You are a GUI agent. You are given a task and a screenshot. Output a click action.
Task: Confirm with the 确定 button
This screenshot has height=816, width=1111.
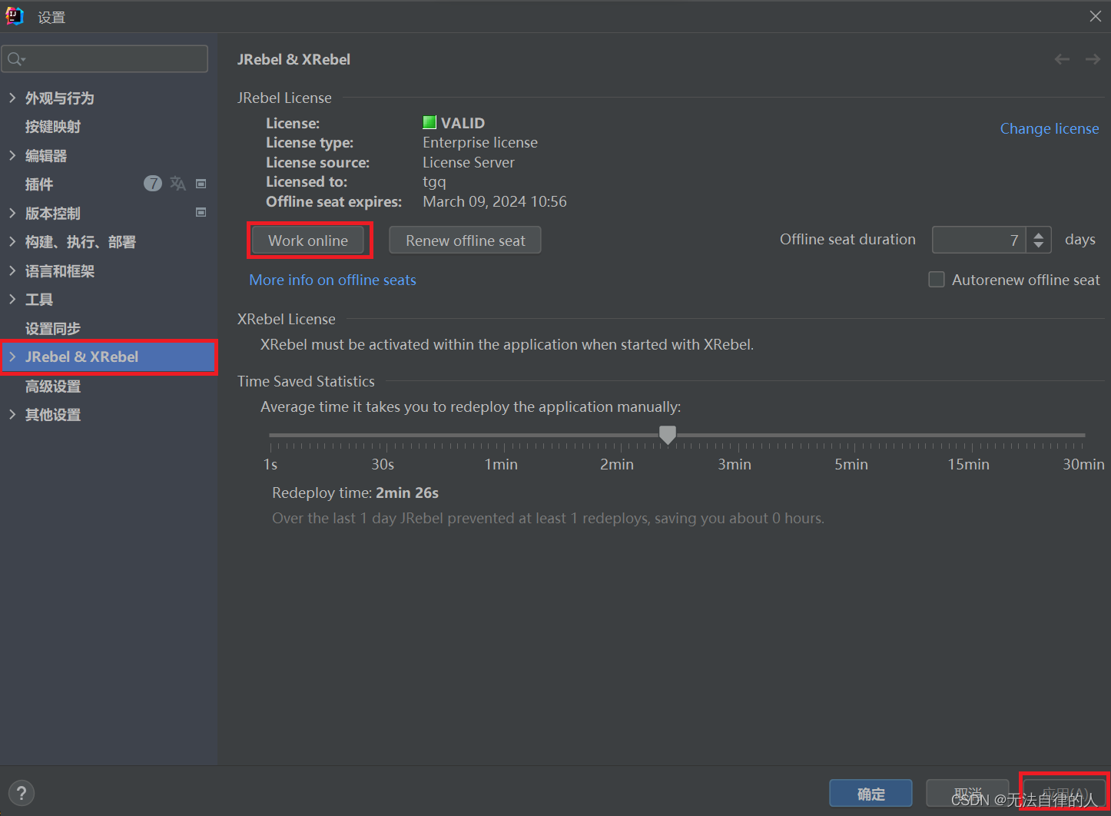tap(871, 793)
